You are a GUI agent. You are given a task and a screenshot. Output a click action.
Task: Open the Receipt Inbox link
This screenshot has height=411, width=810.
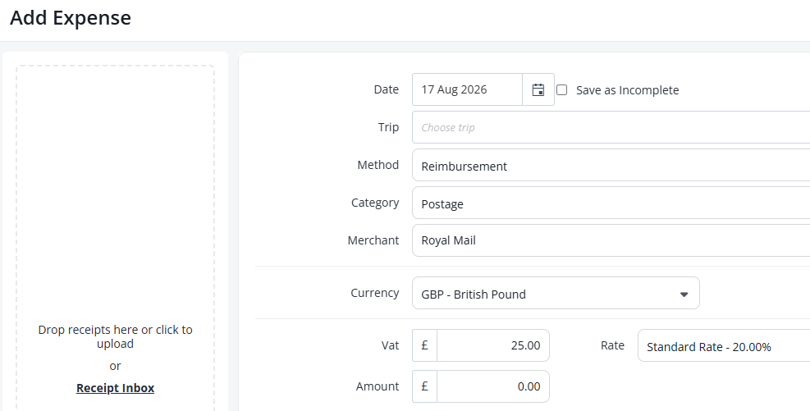pos(115,388)
